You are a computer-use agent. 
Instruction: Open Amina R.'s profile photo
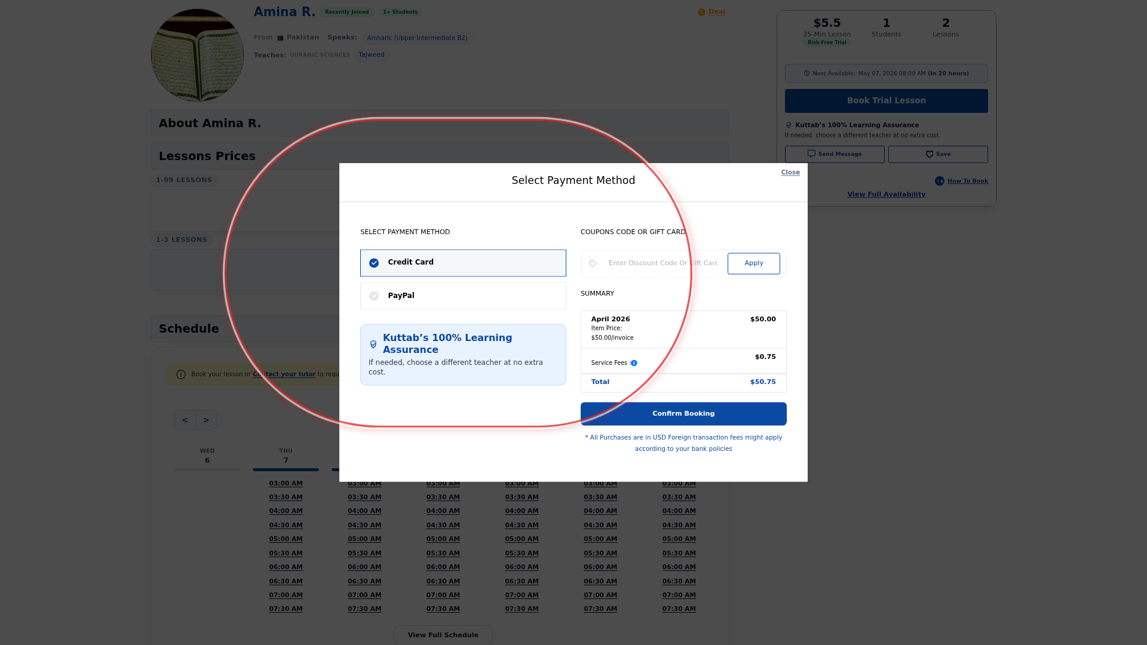(197, 55)
